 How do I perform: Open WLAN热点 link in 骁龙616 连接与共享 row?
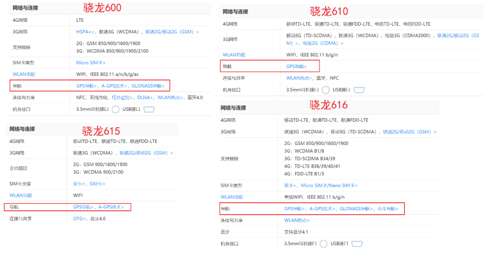point(297,221)
